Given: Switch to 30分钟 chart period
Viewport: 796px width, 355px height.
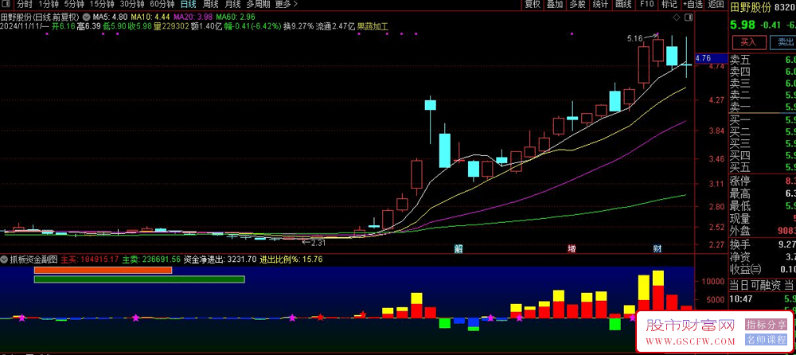Looking at the screenshot, I should [132, 5].
